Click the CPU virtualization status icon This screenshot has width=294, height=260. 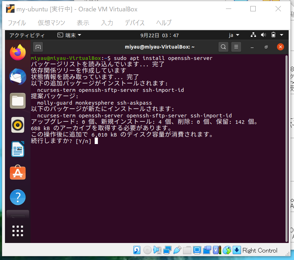pyautogui.click(x=217, y=250)
